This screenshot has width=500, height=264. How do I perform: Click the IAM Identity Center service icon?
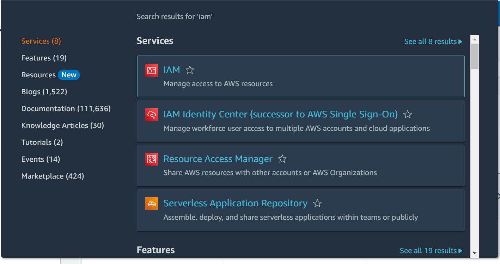point(151,115)
